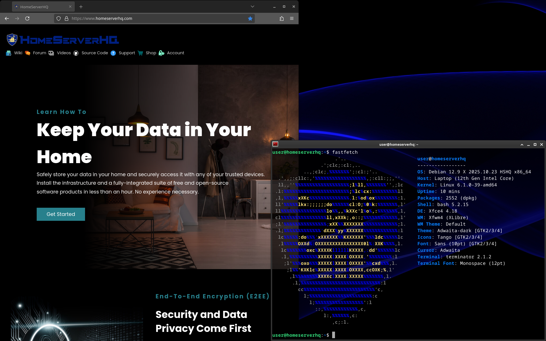Screen dimensions: 546x341
Task: Open the browser extensions puzzle icon
Action: [282, 18]
